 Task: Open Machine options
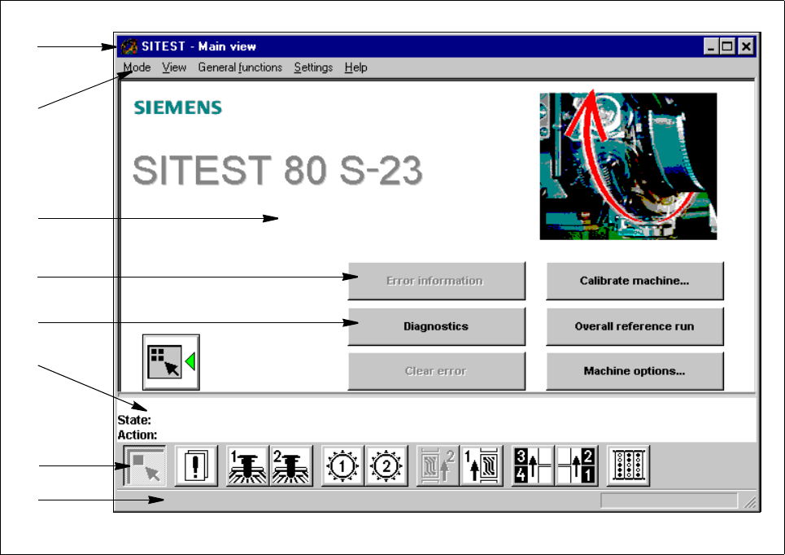pyautogui.click(x=635, y=371)
